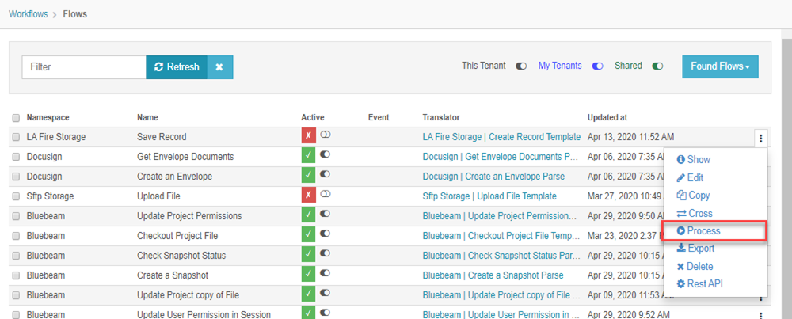792x319 pixels.
Task: Toggle active switch for Save Record
Action: (x=325, y=135)
